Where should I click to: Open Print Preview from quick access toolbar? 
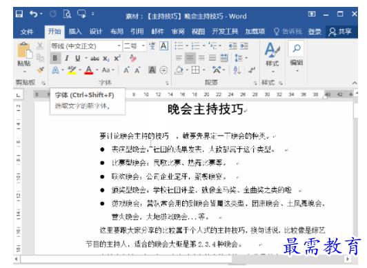[67, 14]
